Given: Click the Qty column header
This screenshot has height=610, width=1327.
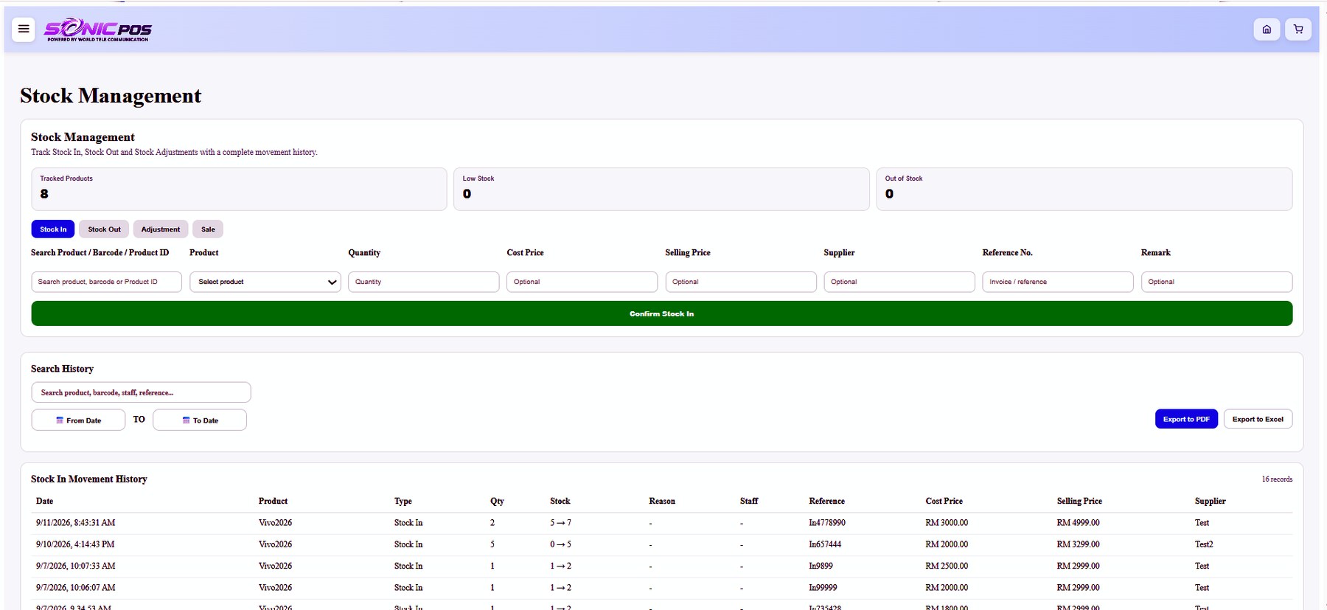Looking at the screenshot, I should pos(497,501).
